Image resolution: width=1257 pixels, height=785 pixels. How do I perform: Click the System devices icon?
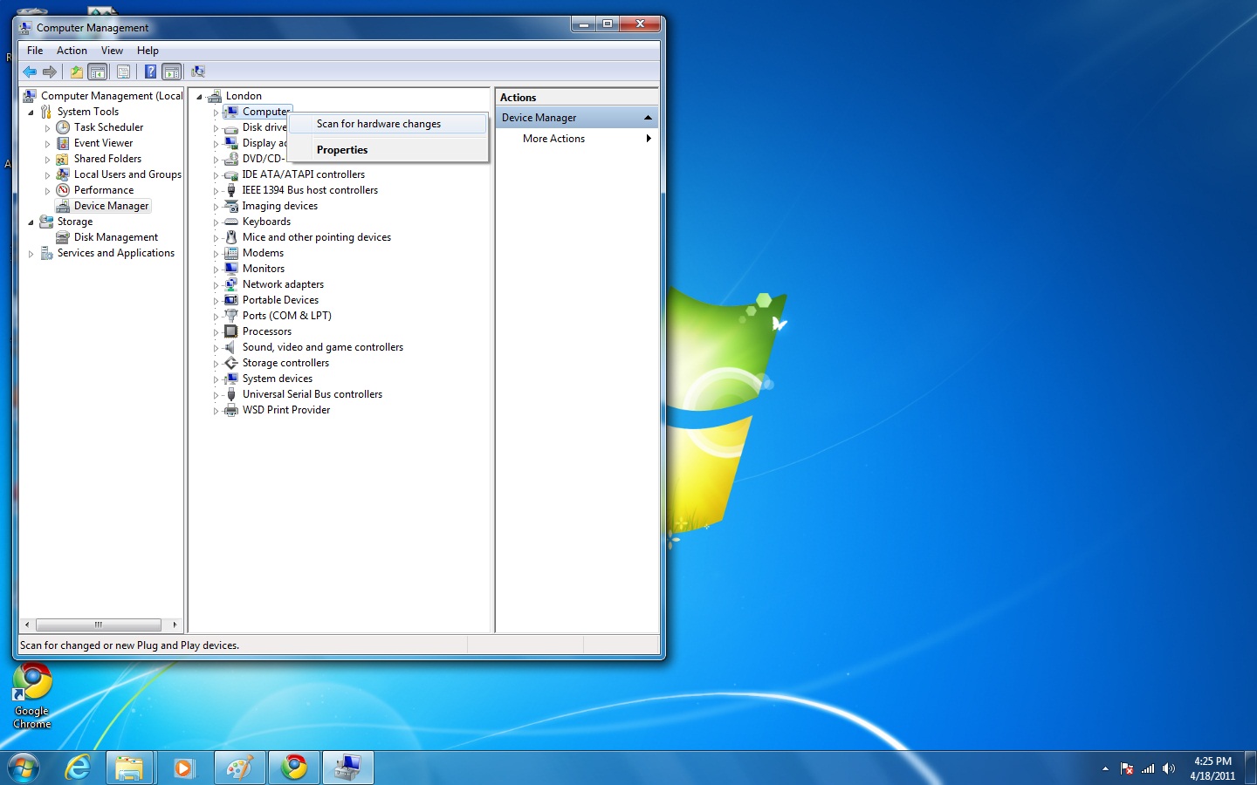coord(231,379)
